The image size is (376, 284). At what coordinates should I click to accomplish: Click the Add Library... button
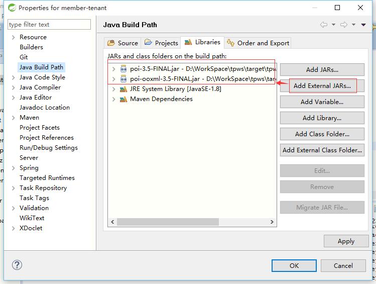click(322, 118)
